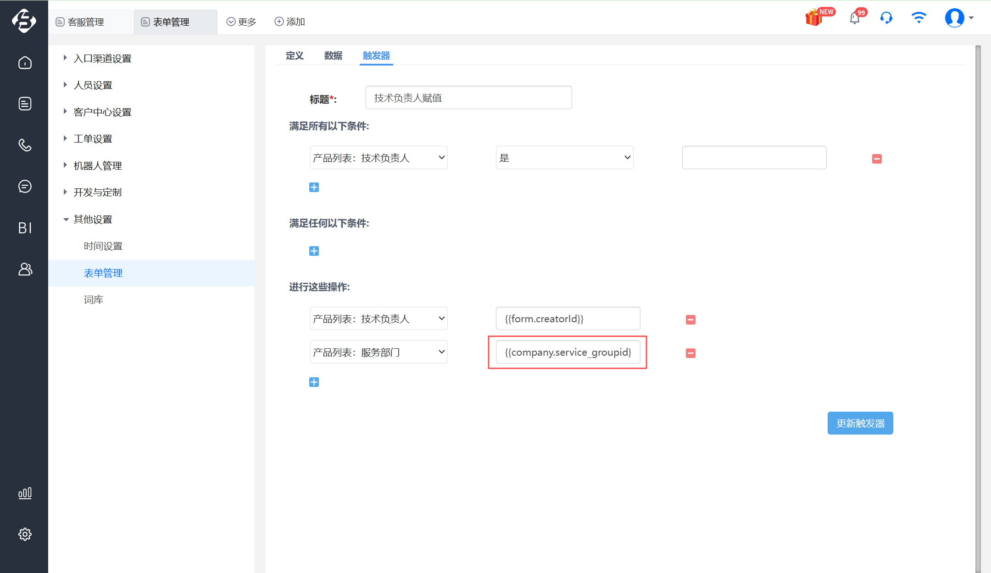This screenshot has width=991, height=573.
Task: Switch to the 数据 tab
Action: [x=333, y=55]
